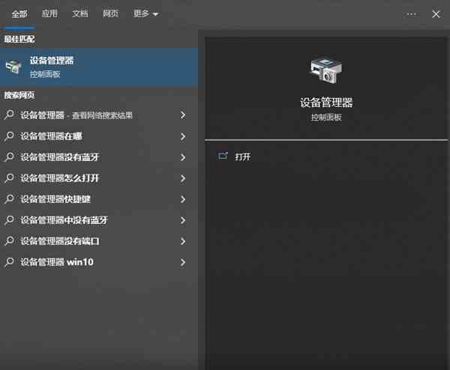Expand chevron for 设备管理器中没有蓝牙
Image resolution: width=450 pixels, height=370 pixels.
pyautogui.click(x=183, y=220)
